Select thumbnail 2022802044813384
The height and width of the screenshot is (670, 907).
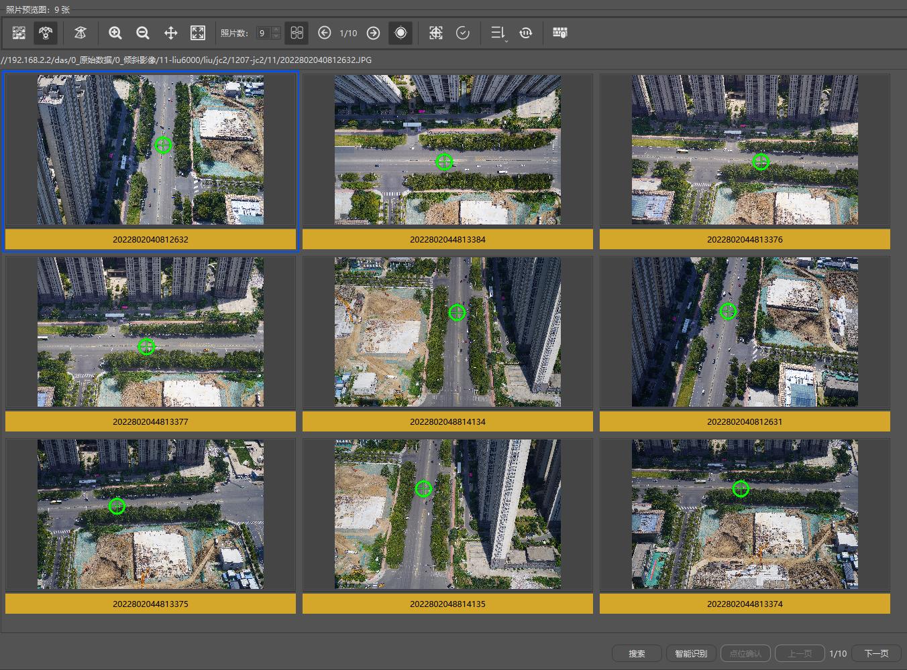(447, 161)
